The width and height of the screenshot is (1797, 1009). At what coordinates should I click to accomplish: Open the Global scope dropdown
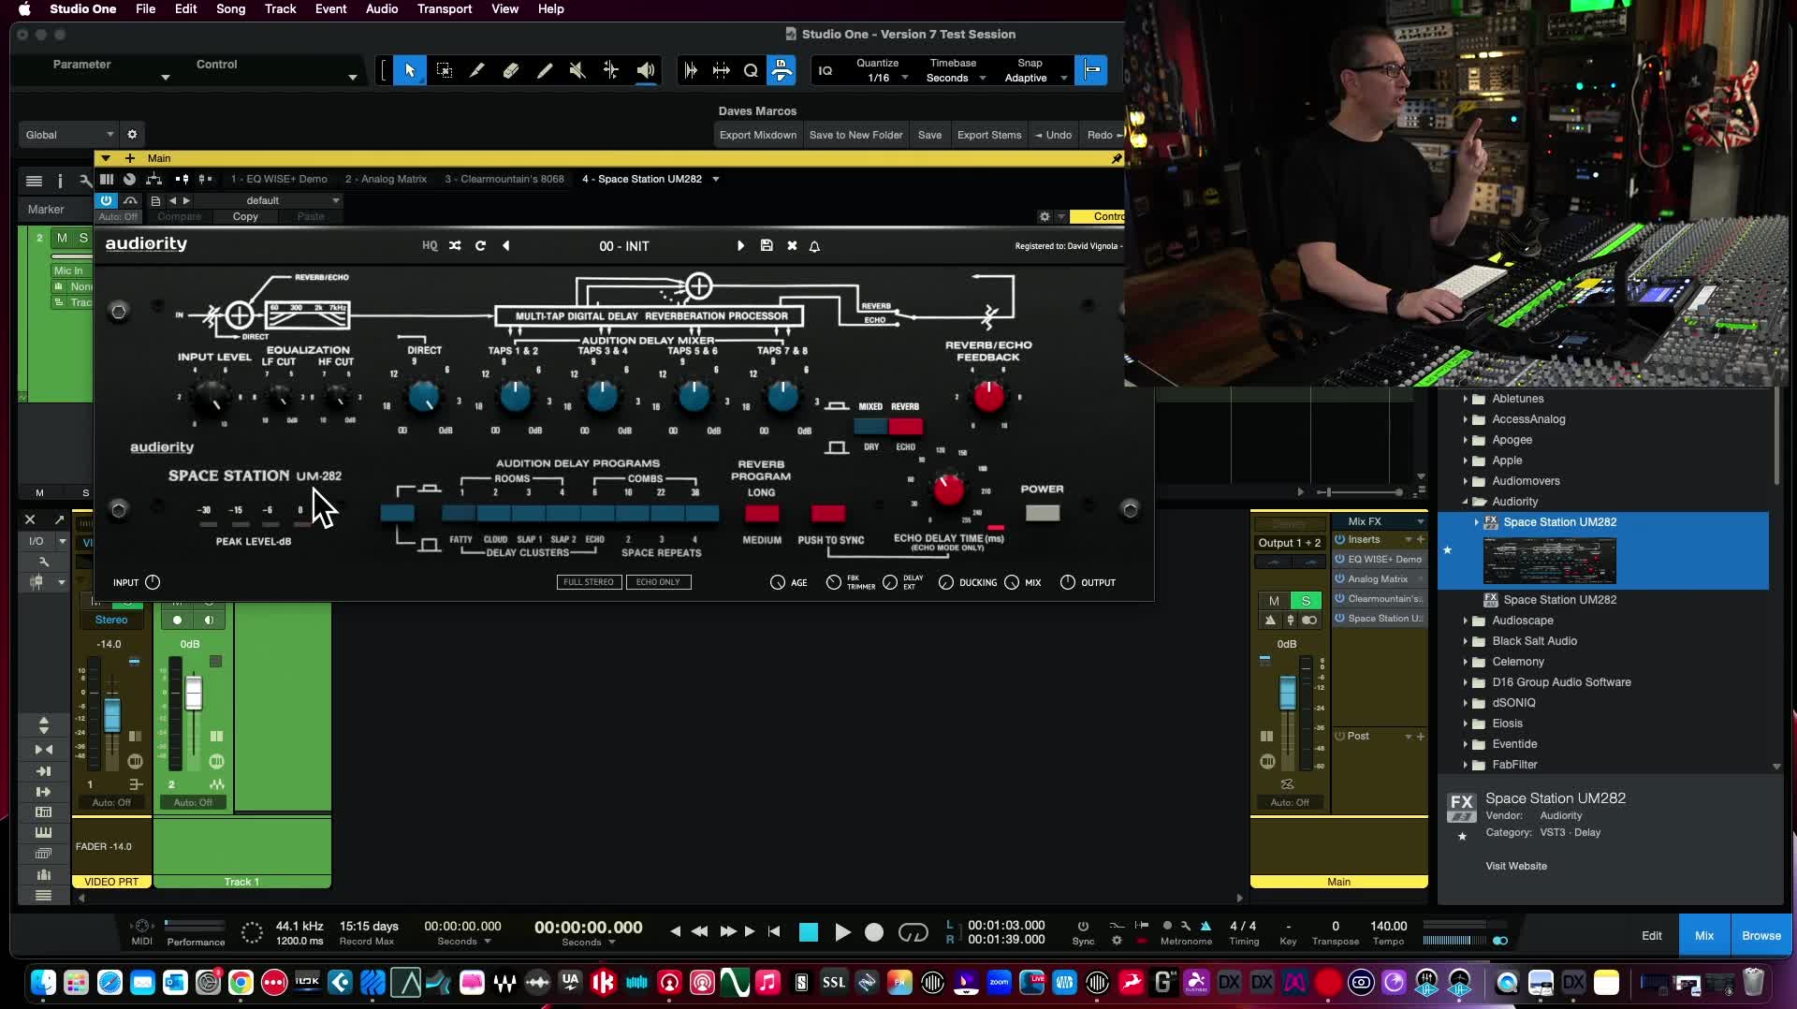point(68,135)
